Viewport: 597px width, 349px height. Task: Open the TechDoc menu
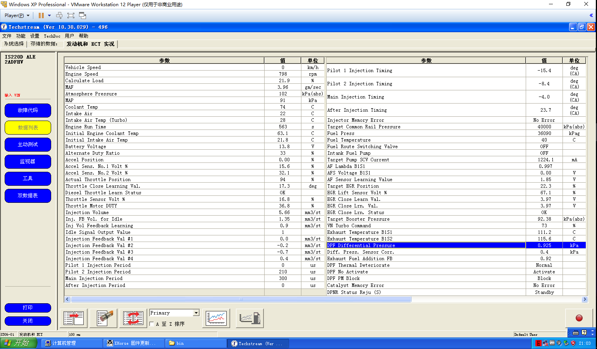coord(52,36)
